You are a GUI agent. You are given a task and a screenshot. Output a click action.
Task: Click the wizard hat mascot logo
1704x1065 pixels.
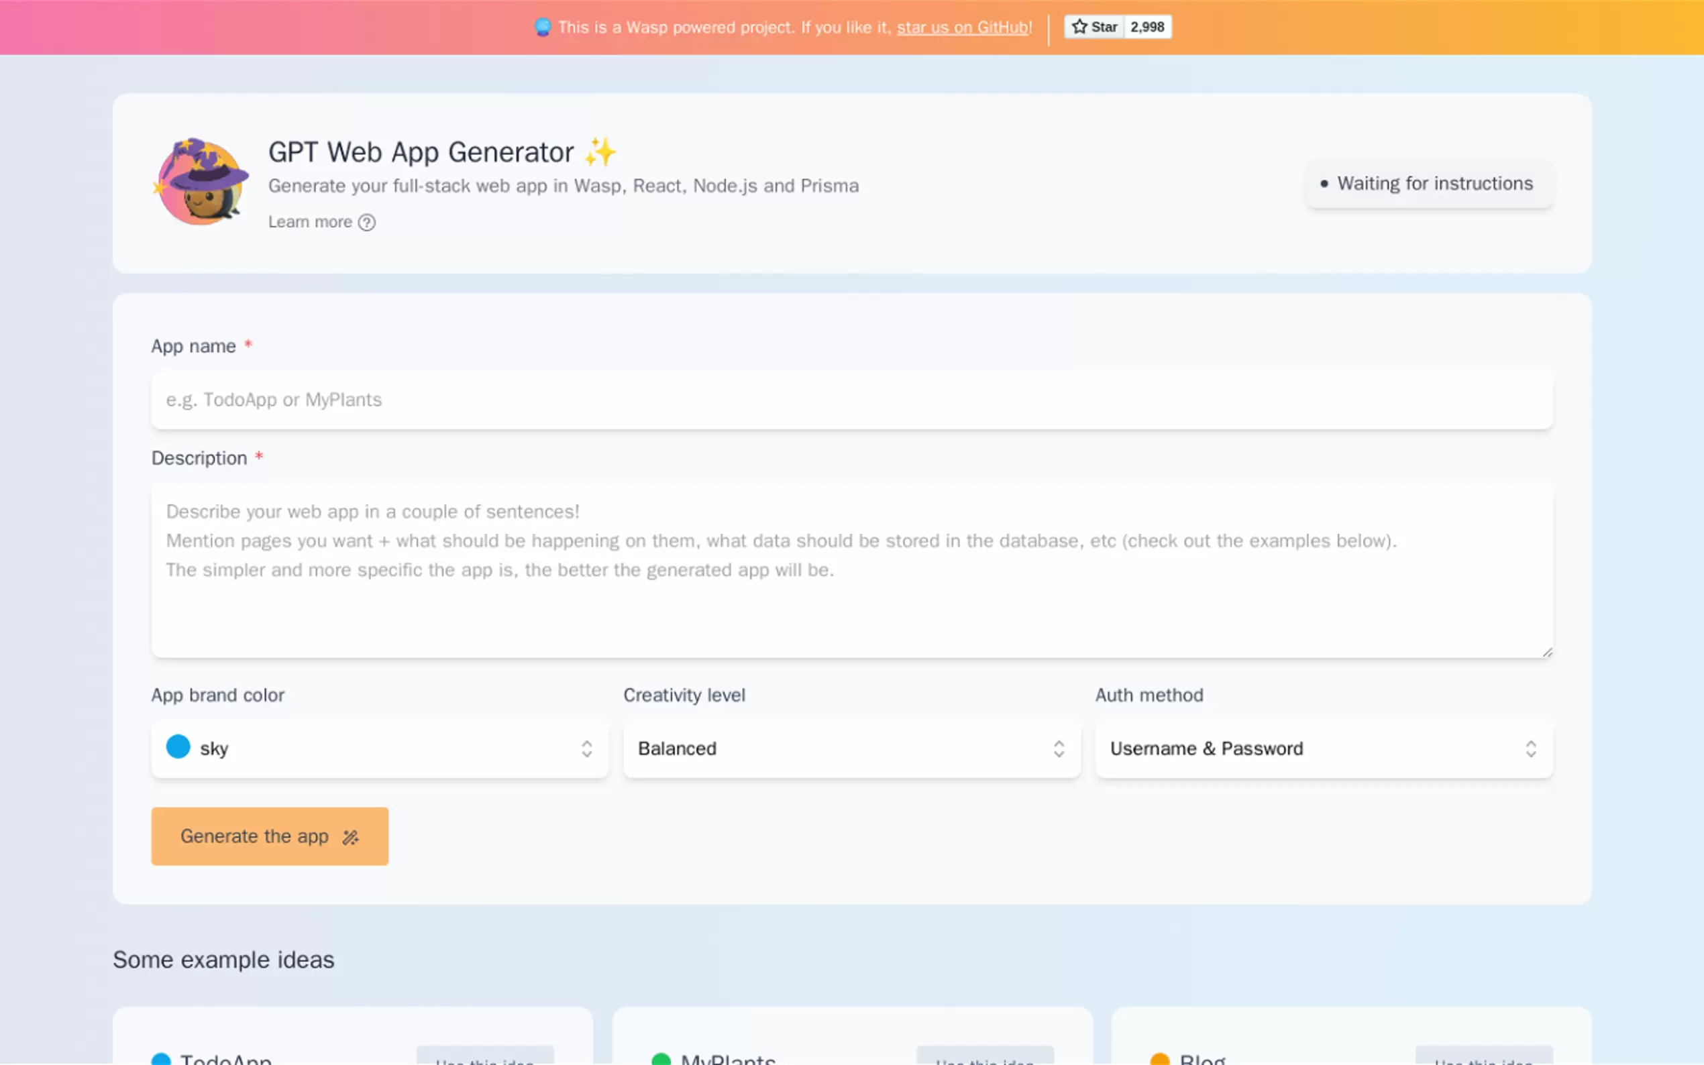pos(201,182)
